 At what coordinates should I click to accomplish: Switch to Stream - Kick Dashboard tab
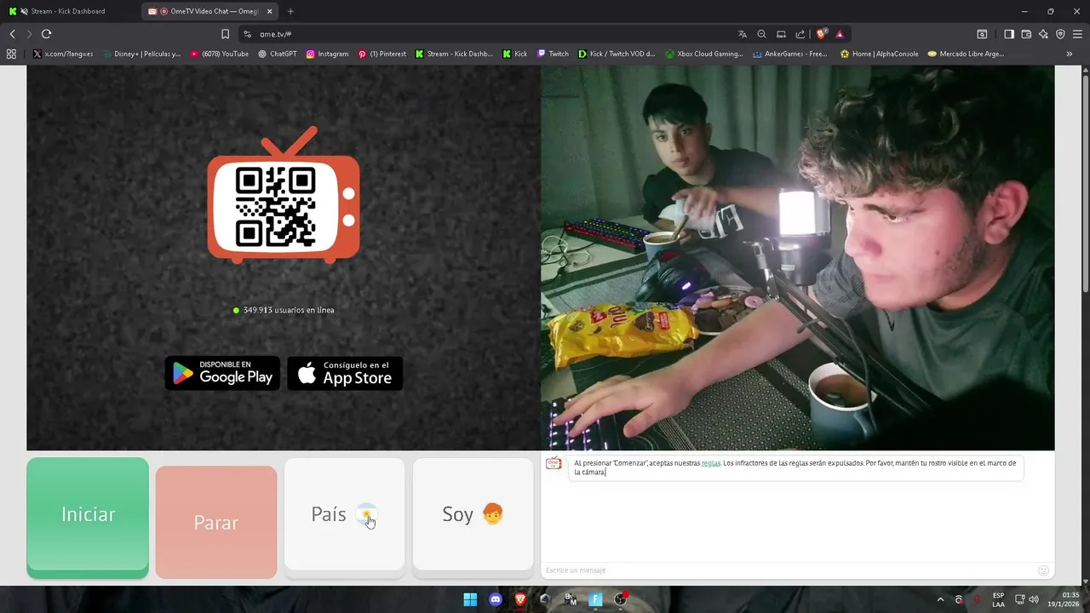coord(68,11)
